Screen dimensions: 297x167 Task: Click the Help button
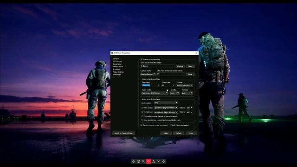point(191,133)
